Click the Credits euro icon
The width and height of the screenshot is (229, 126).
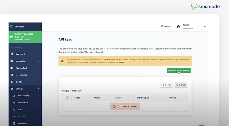pyautogui.click(x=12, y=82)
